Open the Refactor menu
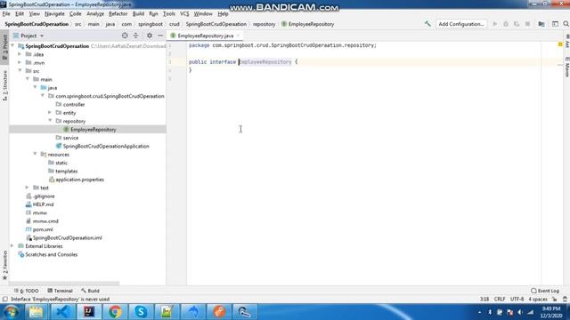 point(118,14)
